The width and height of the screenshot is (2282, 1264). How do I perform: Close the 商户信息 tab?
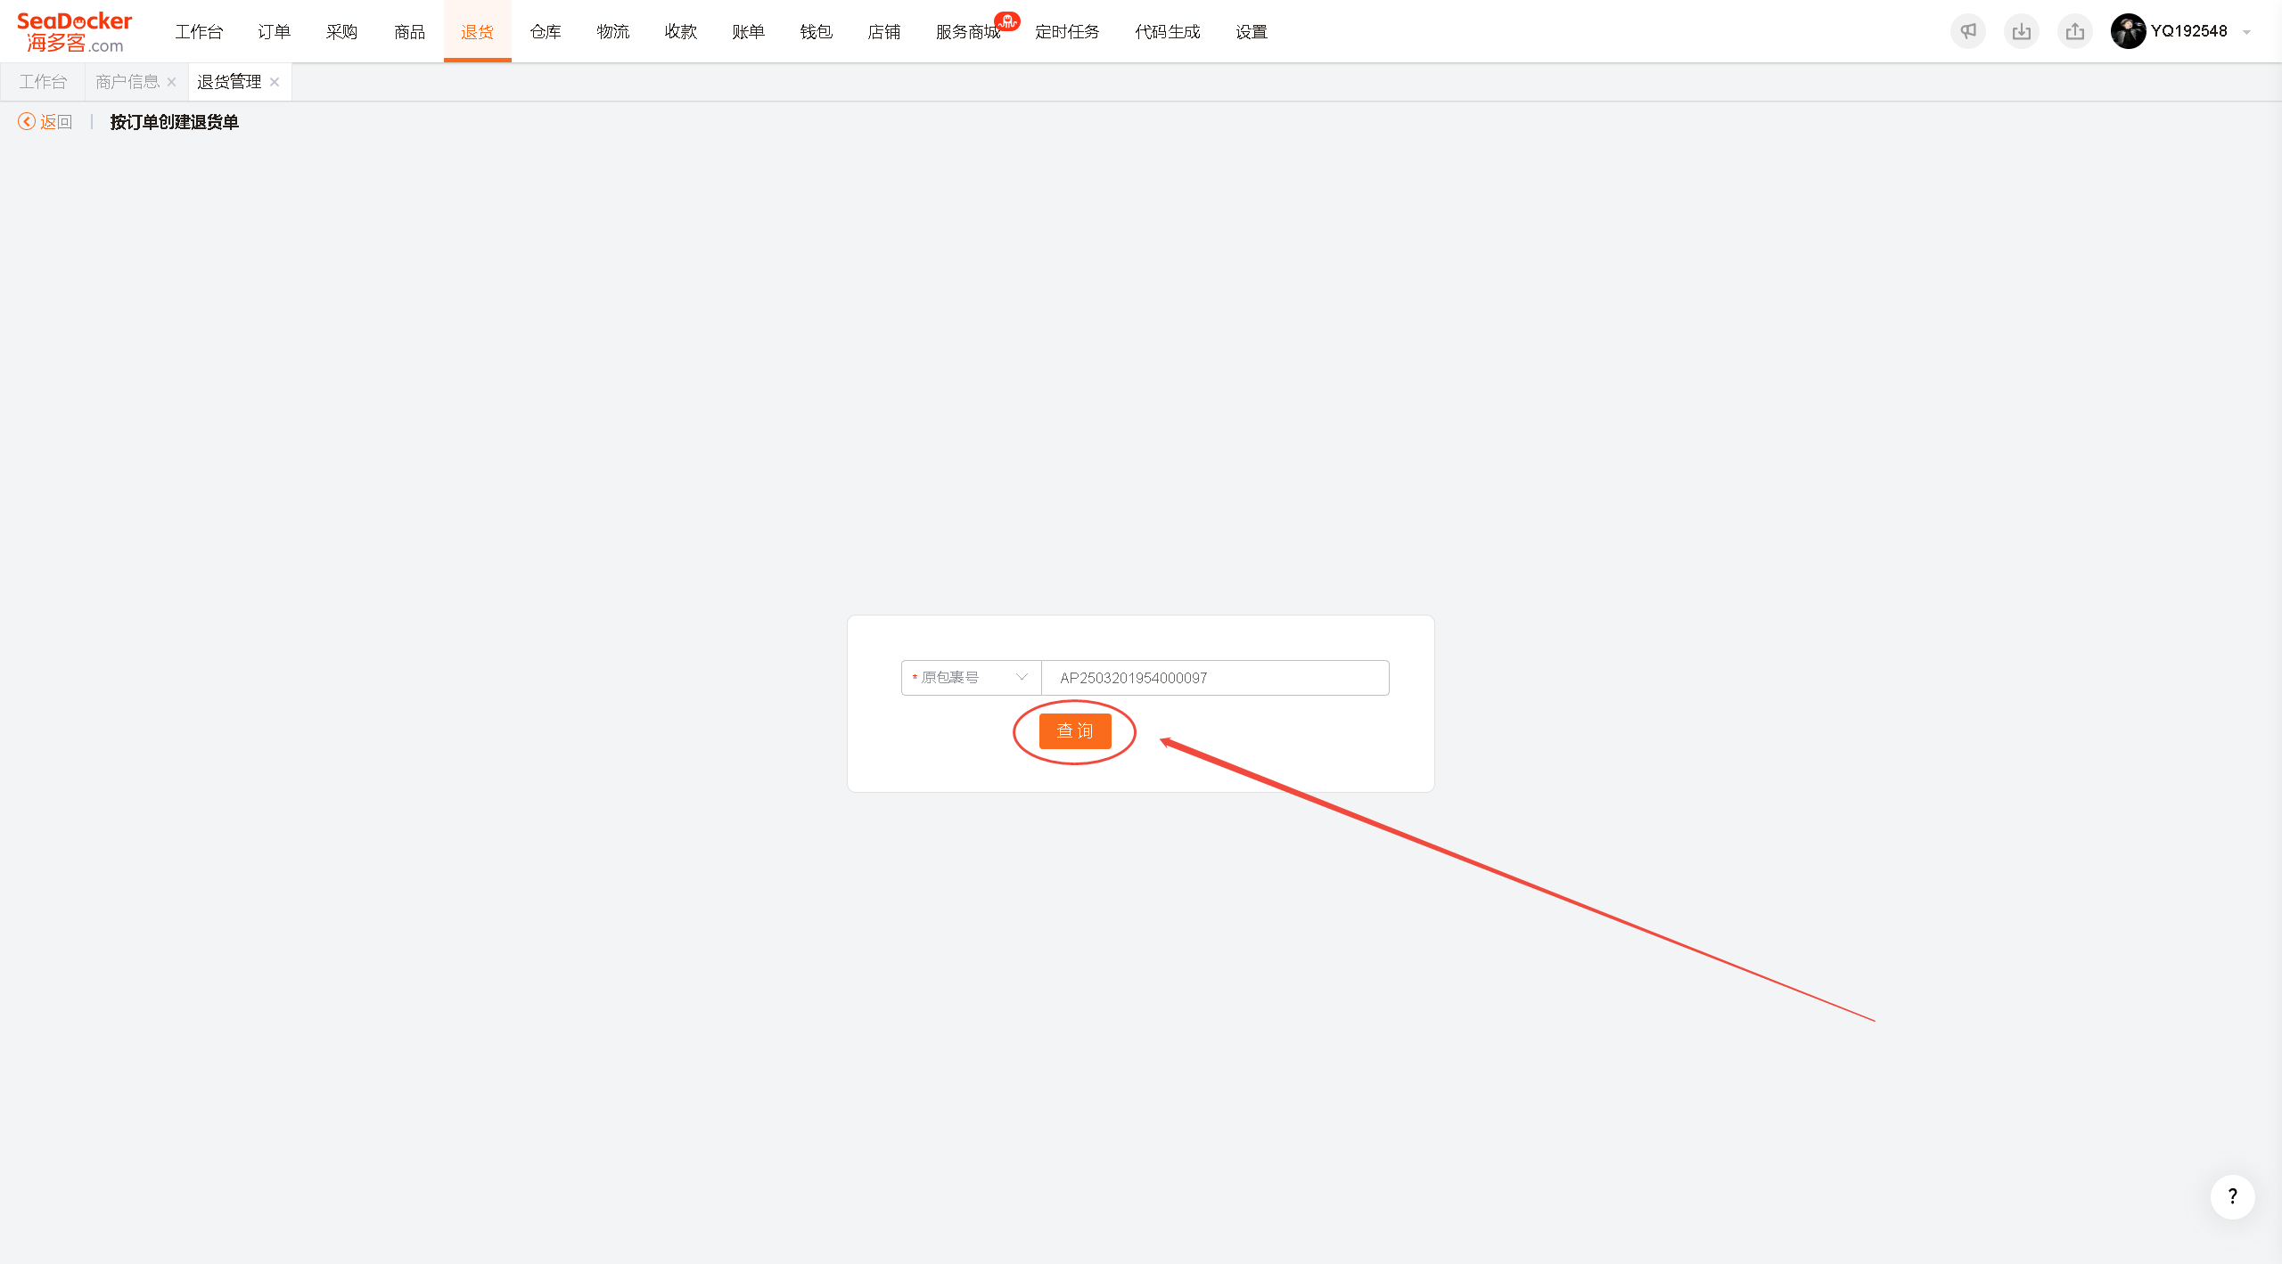(x=171, y=82)
